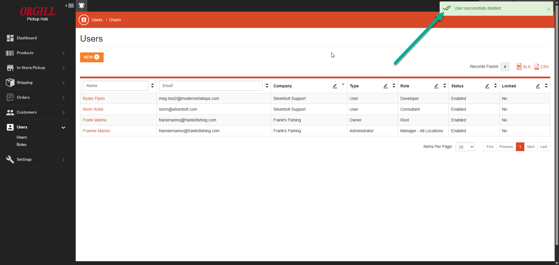
Task: Open the Roles submenu item
Action: tap(22, 144)
